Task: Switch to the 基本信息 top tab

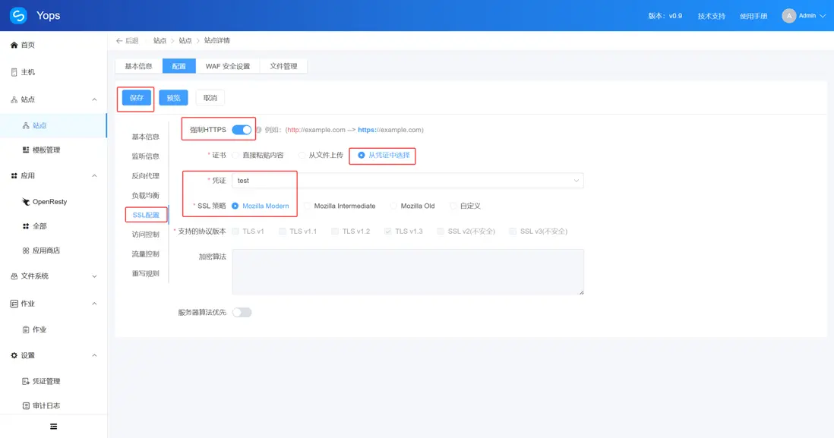Action: tap(139, 66)
